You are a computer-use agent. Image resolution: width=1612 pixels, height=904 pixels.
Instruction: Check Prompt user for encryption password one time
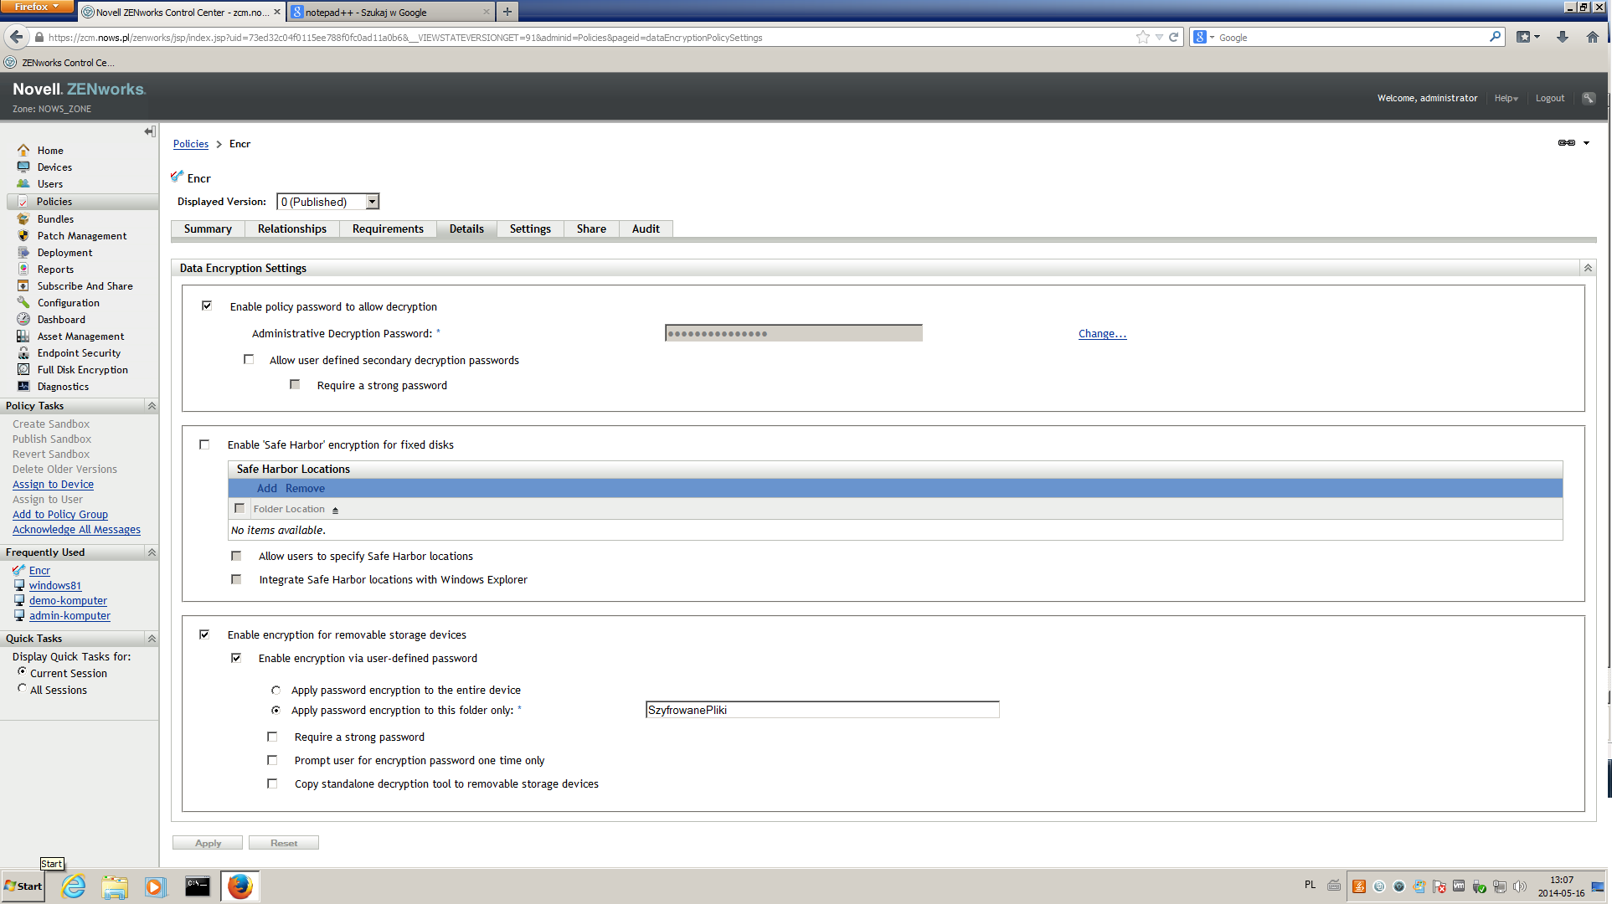coord(272,760)
